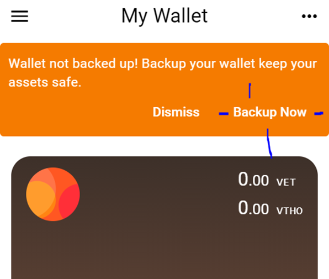Tap the orange wallet avatar circle
The image size is (329, 279).
click(x=53, y=194)
